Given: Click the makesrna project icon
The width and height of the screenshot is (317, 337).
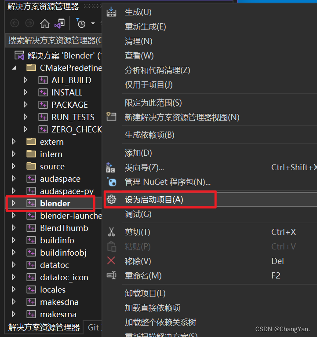Looking at the screenshot, I should pos(31,314).
